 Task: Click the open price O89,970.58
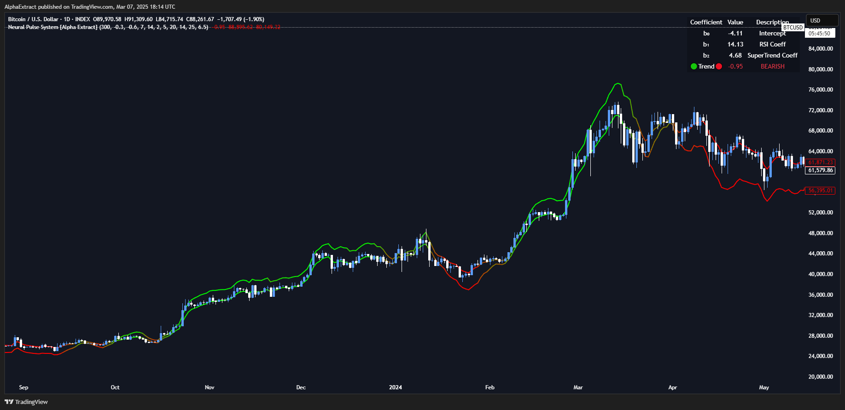tap(107, 19)
